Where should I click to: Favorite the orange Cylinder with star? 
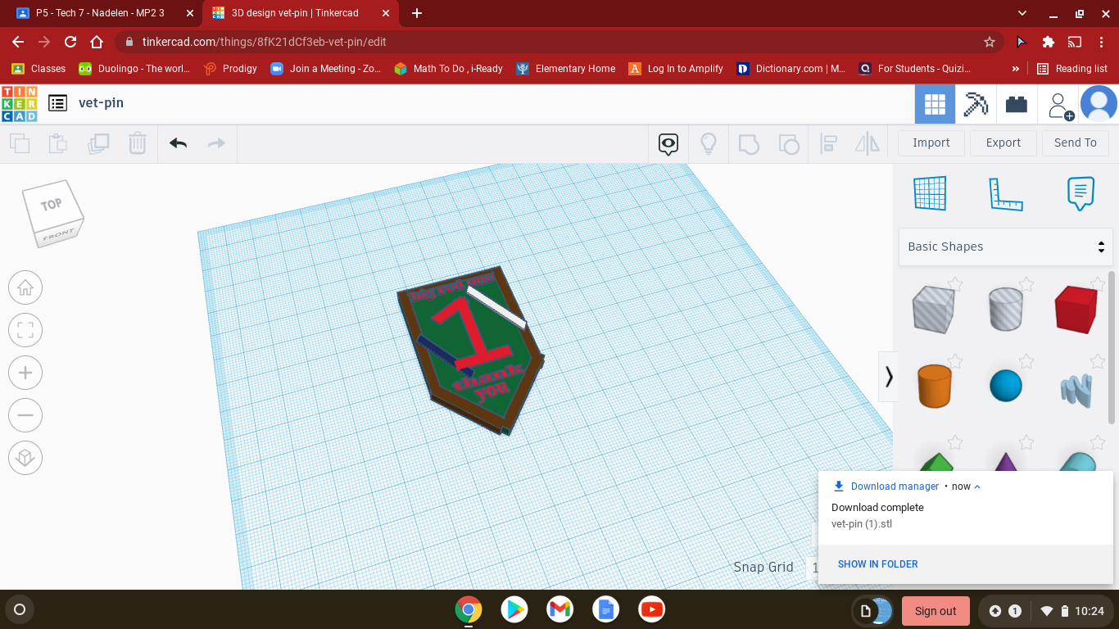[955, 360]
